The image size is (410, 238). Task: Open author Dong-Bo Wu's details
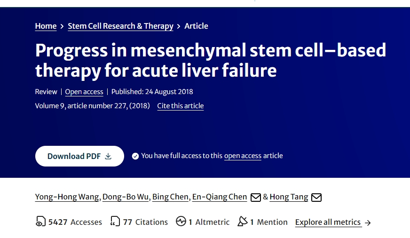point(126,197)
